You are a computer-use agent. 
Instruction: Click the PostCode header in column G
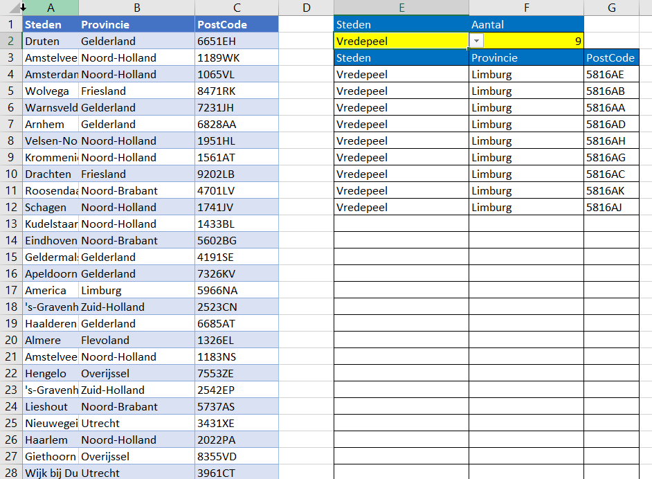point(611,57)
